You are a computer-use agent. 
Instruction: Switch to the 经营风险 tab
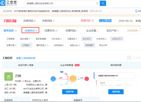(x=72, y=31)
